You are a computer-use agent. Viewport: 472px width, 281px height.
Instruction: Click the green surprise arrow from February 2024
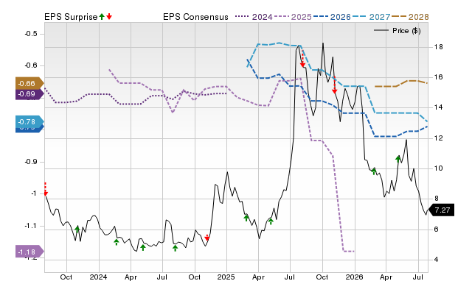point(117,242)
